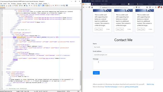
Task: Open the Plugins menu in Notepad++
Action: [40, 4]
